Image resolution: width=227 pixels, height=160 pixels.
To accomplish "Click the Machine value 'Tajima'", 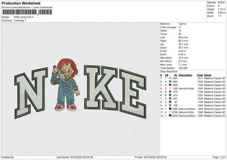I will (182, 24).
